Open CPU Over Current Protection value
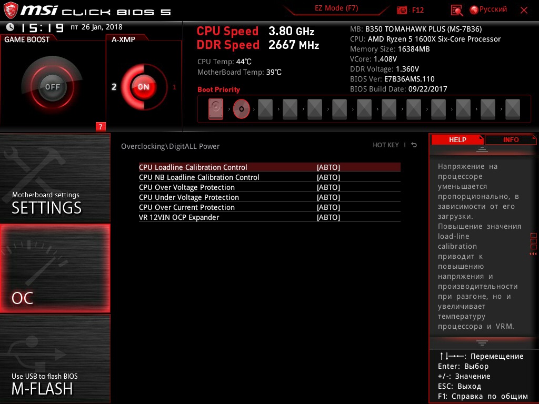 (328, 207)
